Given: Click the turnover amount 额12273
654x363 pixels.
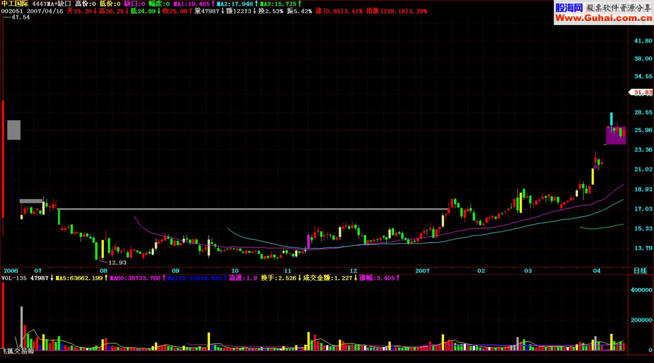Looking at the screenshot, I should [x=239, y=11].
